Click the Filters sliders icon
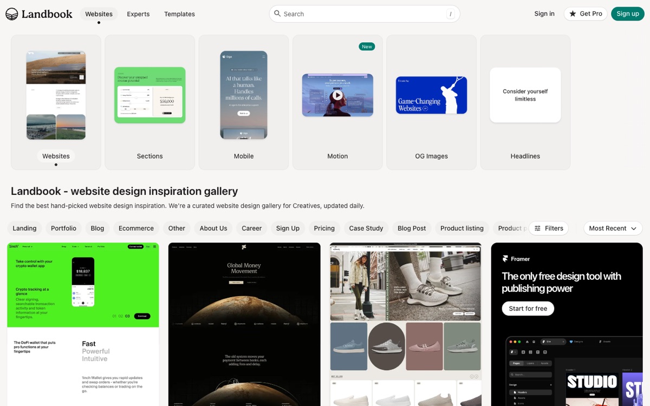This screenshot has width=650, height=406. tap(537, 228)
